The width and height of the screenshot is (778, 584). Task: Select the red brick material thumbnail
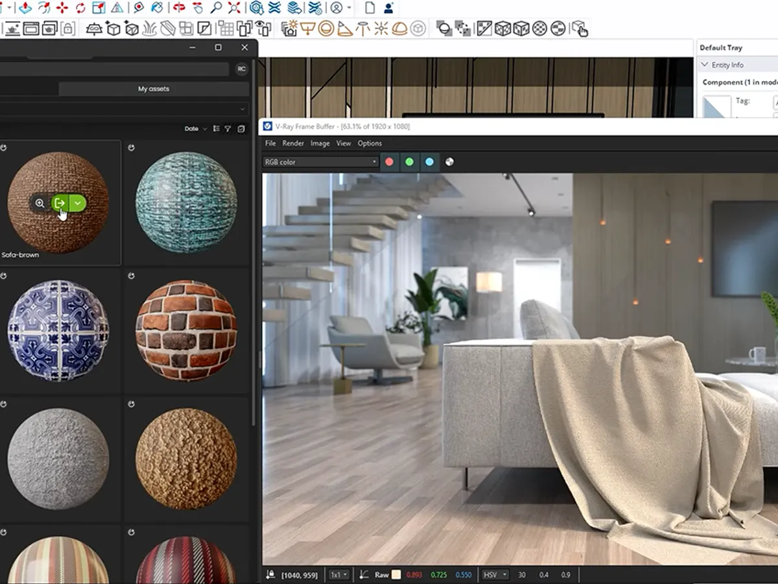pos(186,331)
